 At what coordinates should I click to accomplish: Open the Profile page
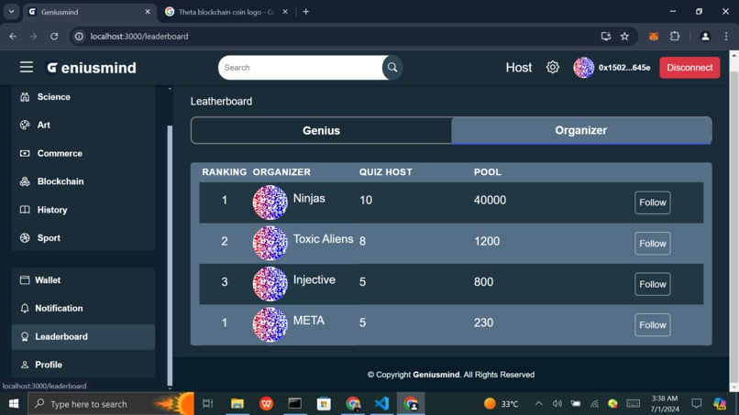[x=83, y=365]
